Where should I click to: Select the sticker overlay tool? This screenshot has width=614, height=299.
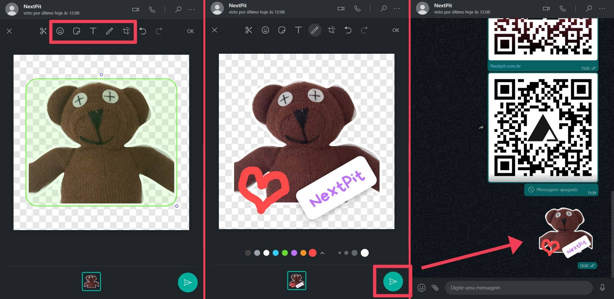77,31
